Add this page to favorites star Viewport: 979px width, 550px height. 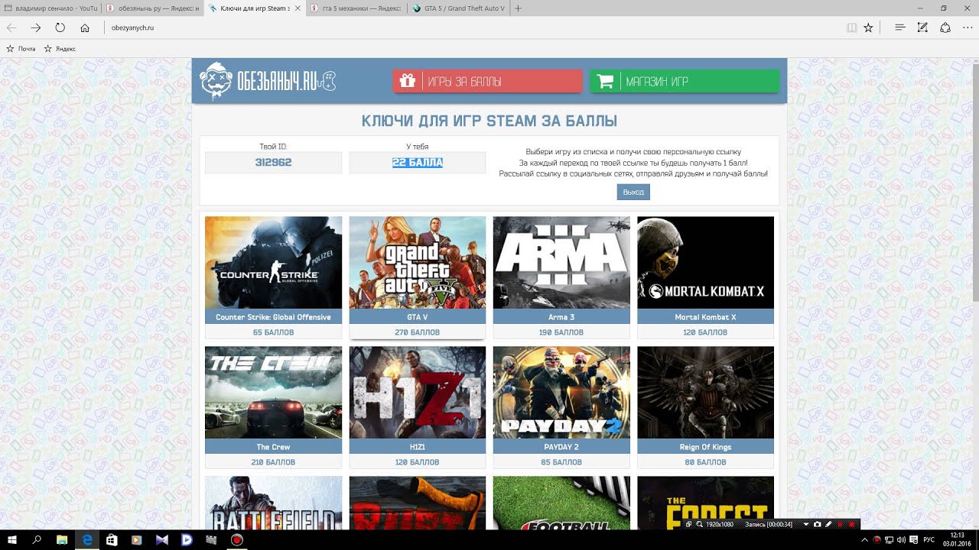pos(868,27)
